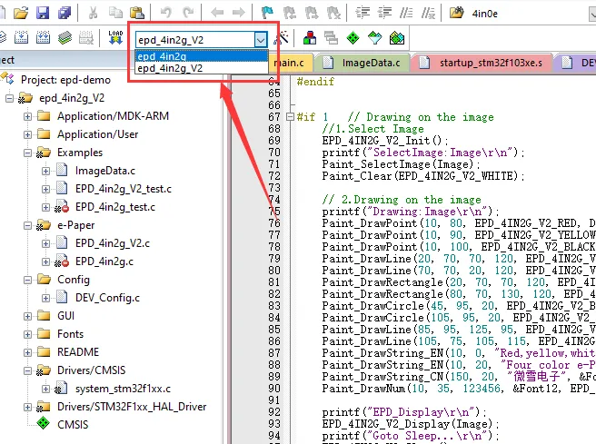Click the Comment selection icon
Image resolution: width=596 pixels, height=444 pixels.
click(x=406, y=14)
